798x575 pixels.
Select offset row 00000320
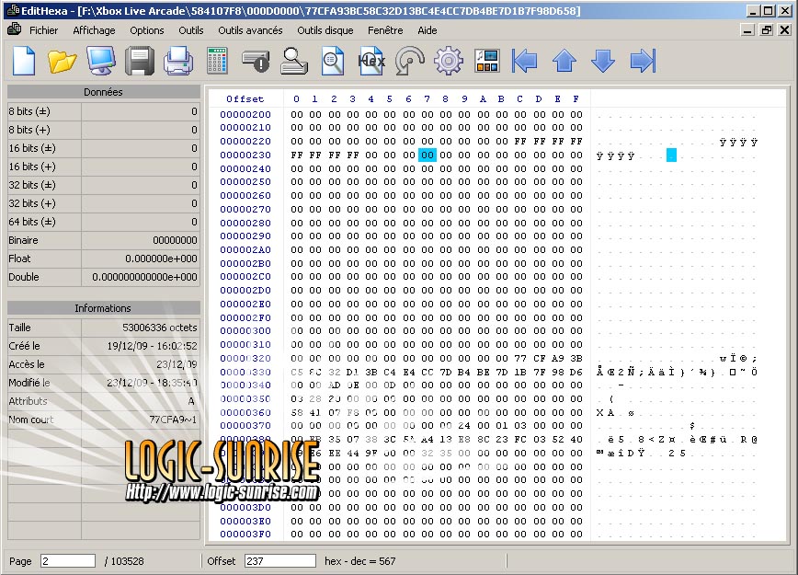[x=245, y=358]
